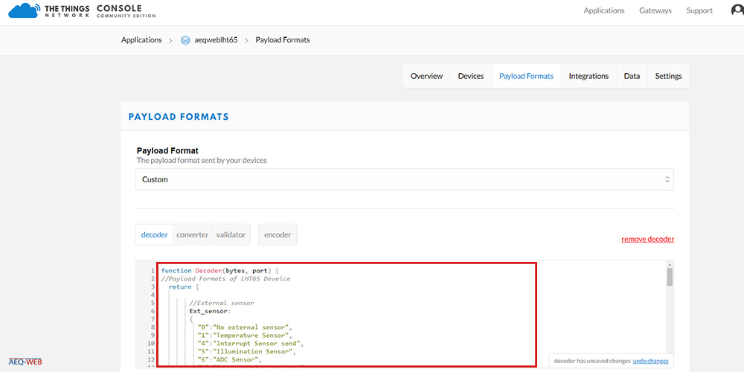Click the aeqweblht65 application stack icon
Image resolution: width=744 pixels, height=372 pixels.
(x=185, y=40)
